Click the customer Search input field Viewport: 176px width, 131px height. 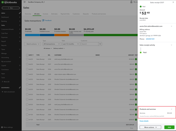point(89,44)
